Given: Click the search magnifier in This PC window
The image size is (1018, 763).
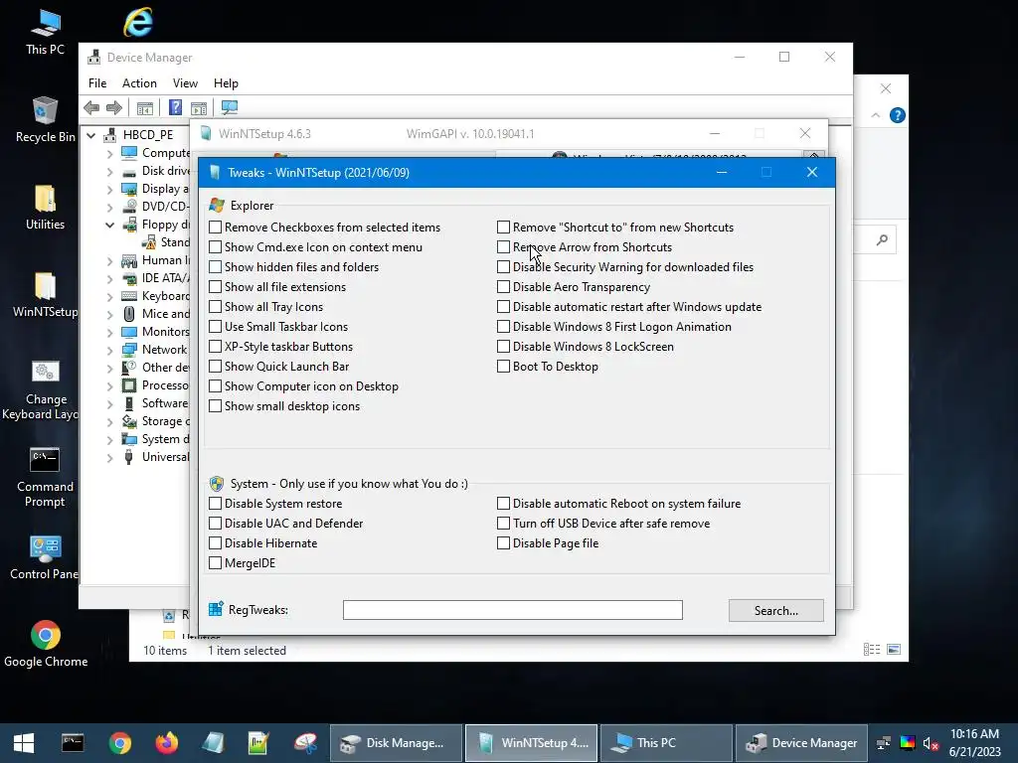Looking at the screenshot, I should pos(882,240).
